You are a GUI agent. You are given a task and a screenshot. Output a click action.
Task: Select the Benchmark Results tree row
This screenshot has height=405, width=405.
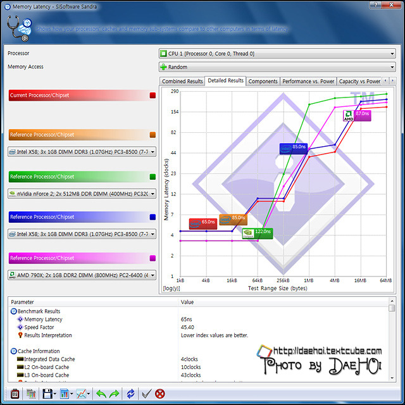39,311
